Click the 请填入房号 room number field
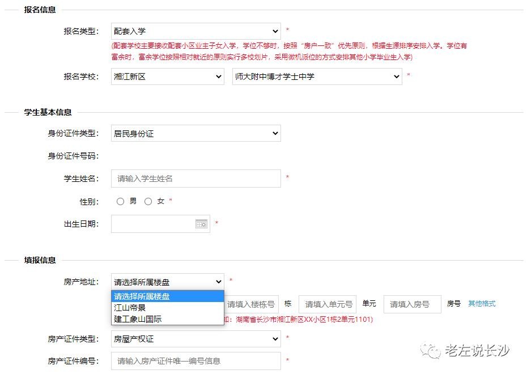Screen dimensions: 527x374 click(x=413, y=304)
